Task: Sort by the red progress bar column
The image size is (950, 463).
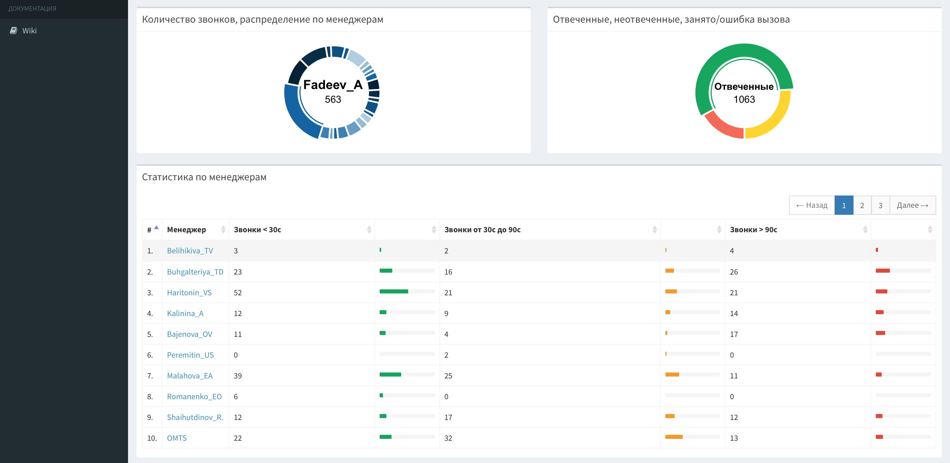Action: tap(903, 230)
